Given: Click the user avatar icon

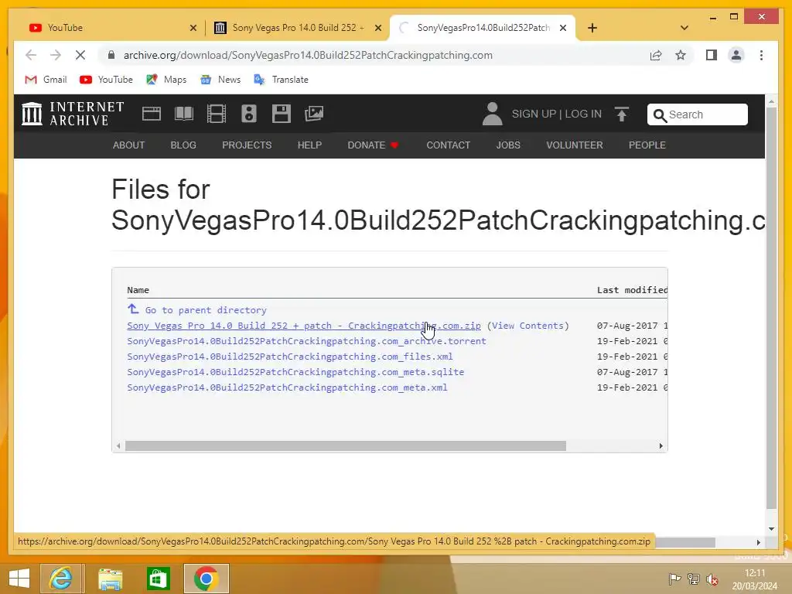Looking at the screenshot, I should coord(492,114).
